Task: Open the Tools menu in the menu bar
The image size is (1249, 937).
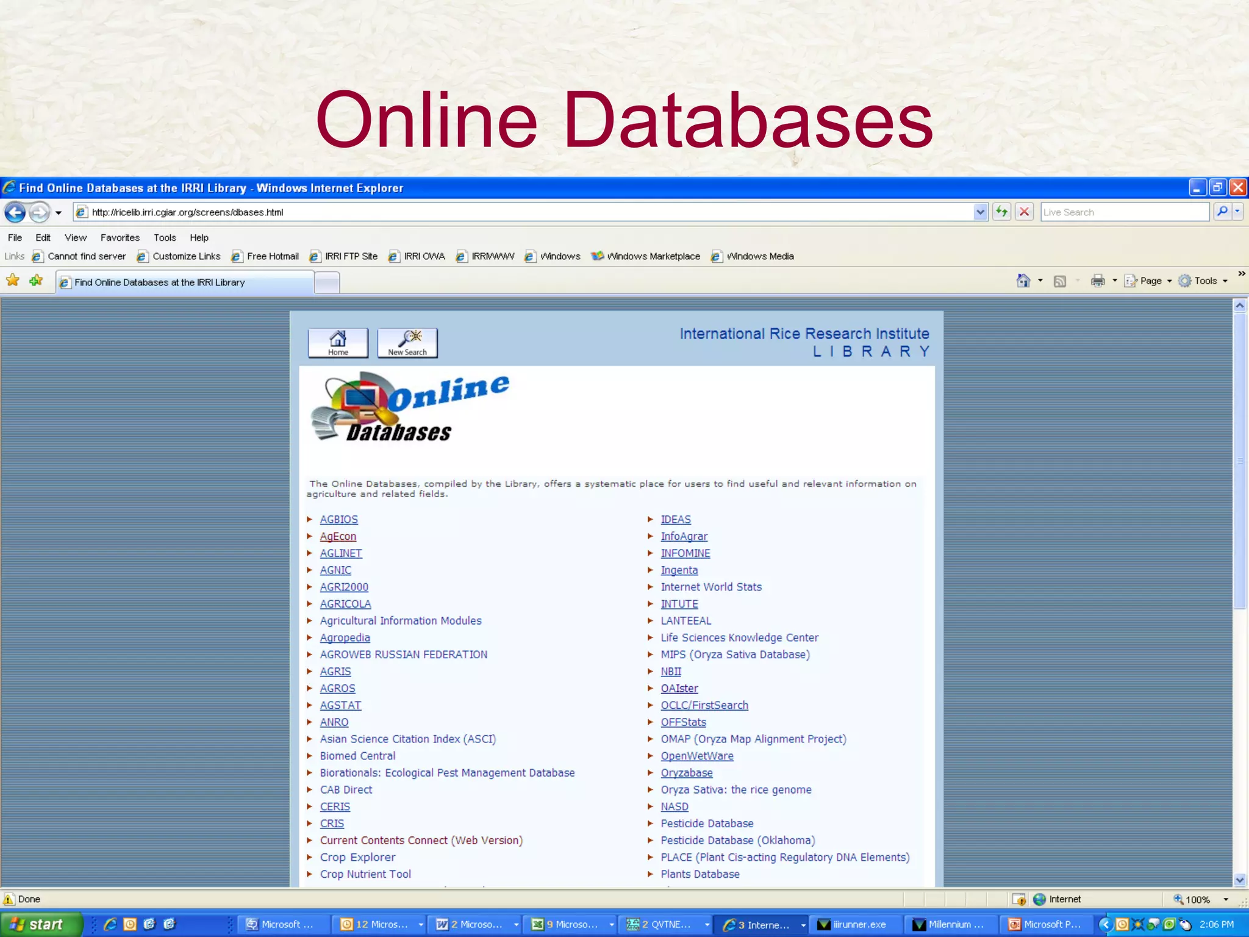Action: point(165,238)
